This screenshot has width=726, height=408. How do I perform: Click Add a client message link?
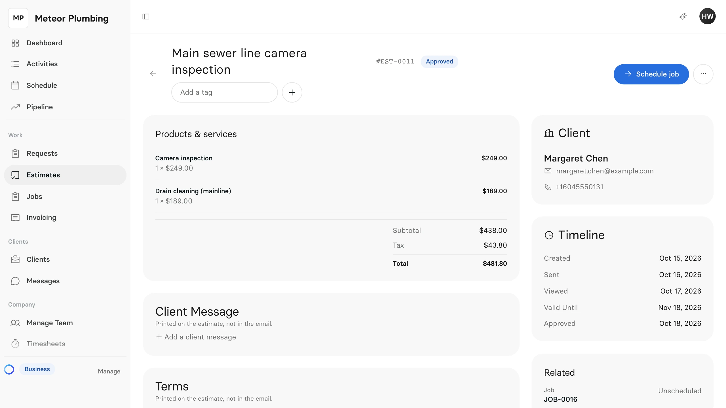coord(196,337)
